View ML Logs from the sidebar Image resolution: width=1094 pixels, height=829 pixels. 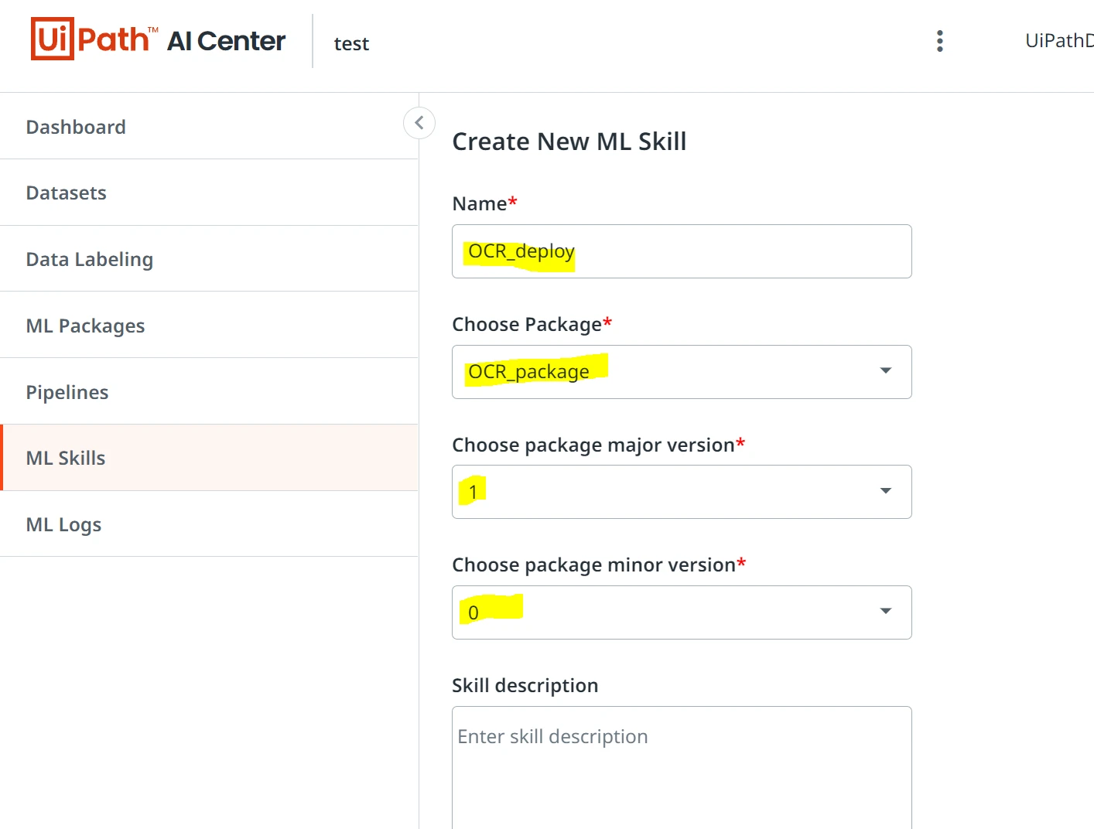(209, 524)
